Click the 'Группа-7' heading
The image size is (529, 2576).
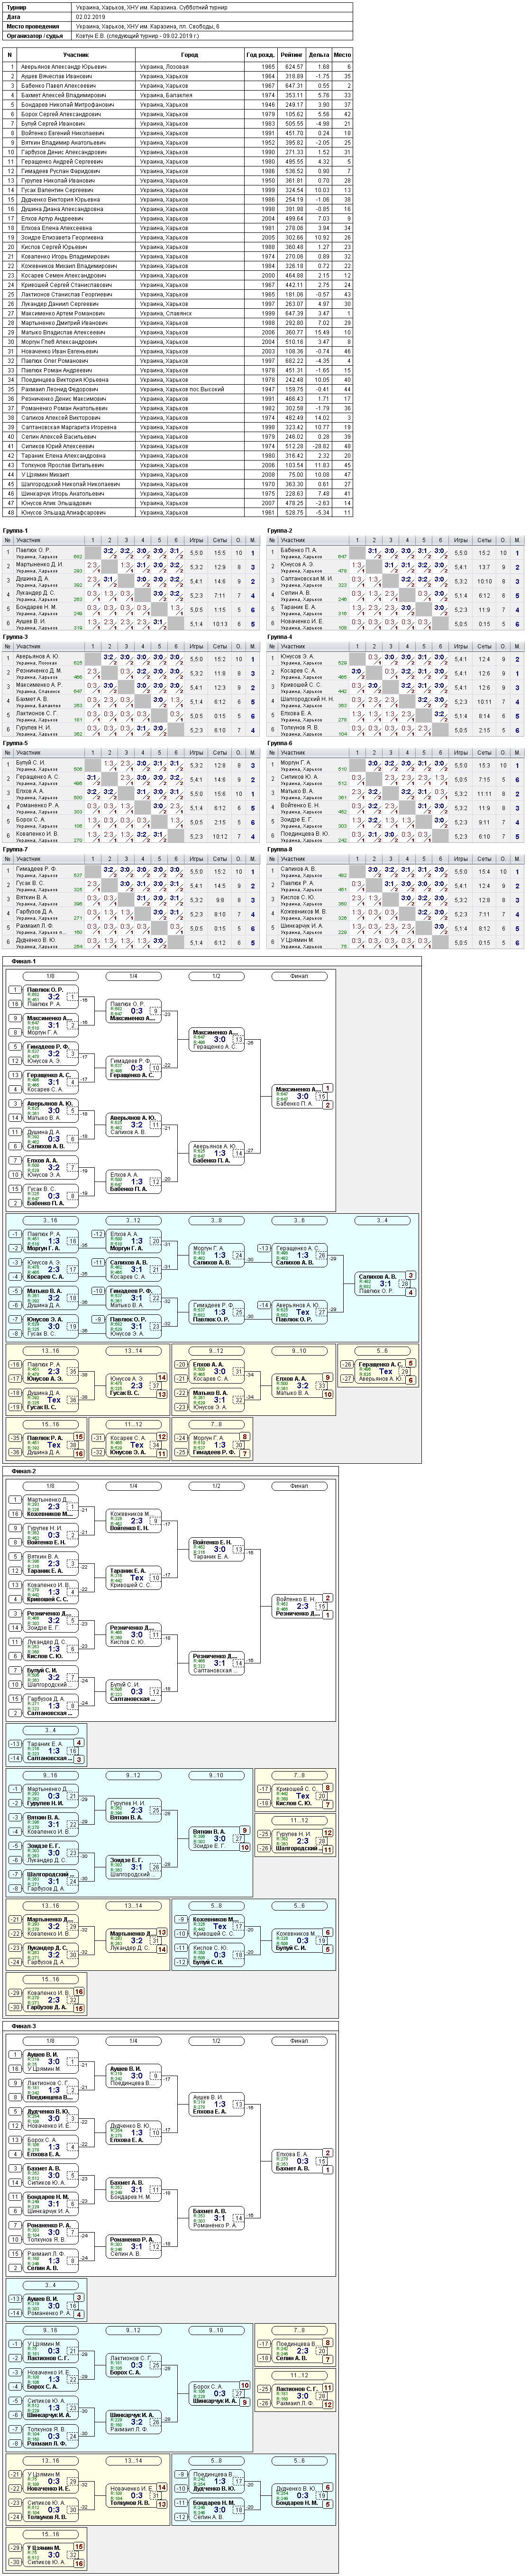15,849
